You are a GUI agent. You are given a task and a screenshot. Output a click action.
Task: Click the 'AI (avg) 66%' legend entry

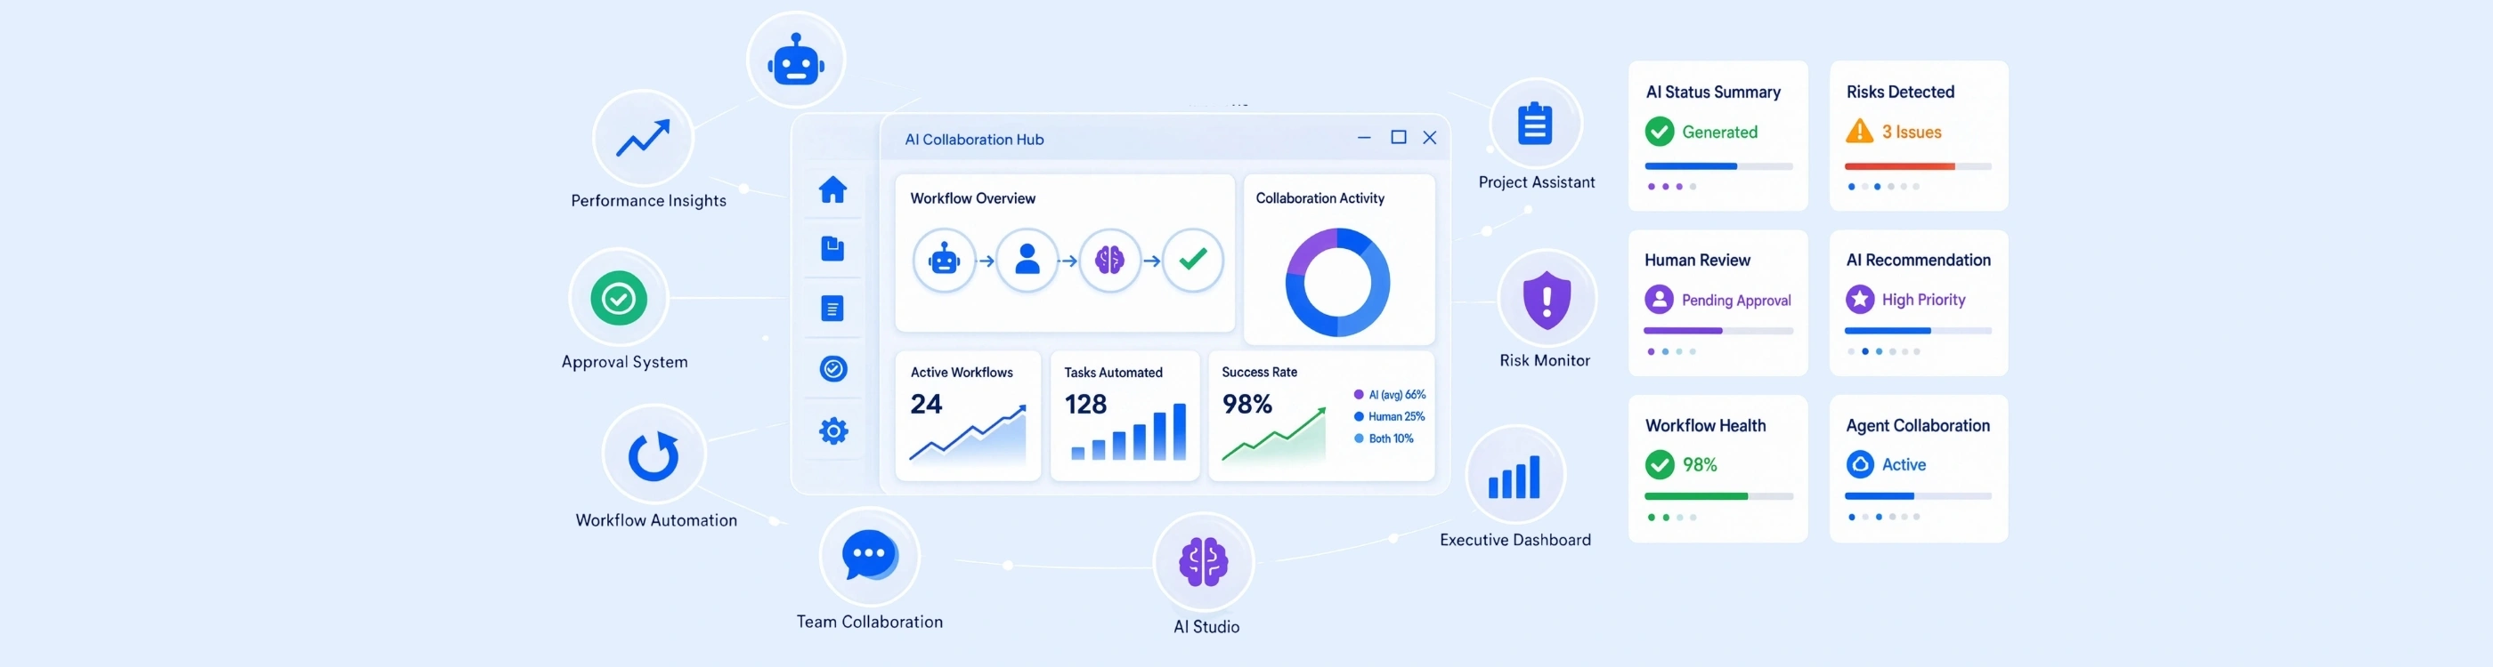[x=1390, y=394]
